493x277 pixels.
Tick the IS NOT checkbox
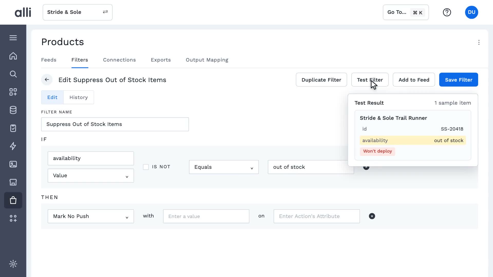(x=146, y=167)
